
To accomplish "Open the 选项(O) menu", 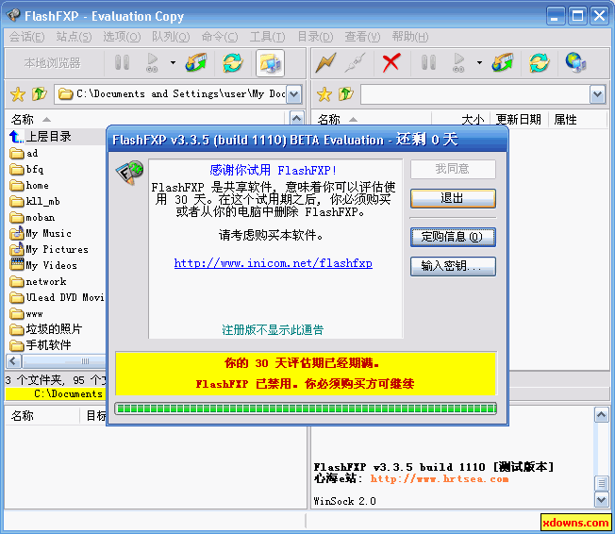I will coord(122,37).
